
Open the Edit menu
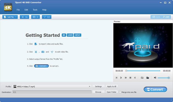(26, 10)
